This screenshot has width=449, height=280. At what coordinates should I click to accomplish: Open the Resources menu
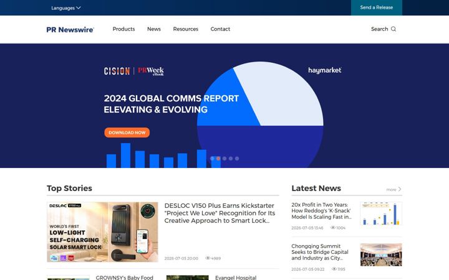(186, 29)
